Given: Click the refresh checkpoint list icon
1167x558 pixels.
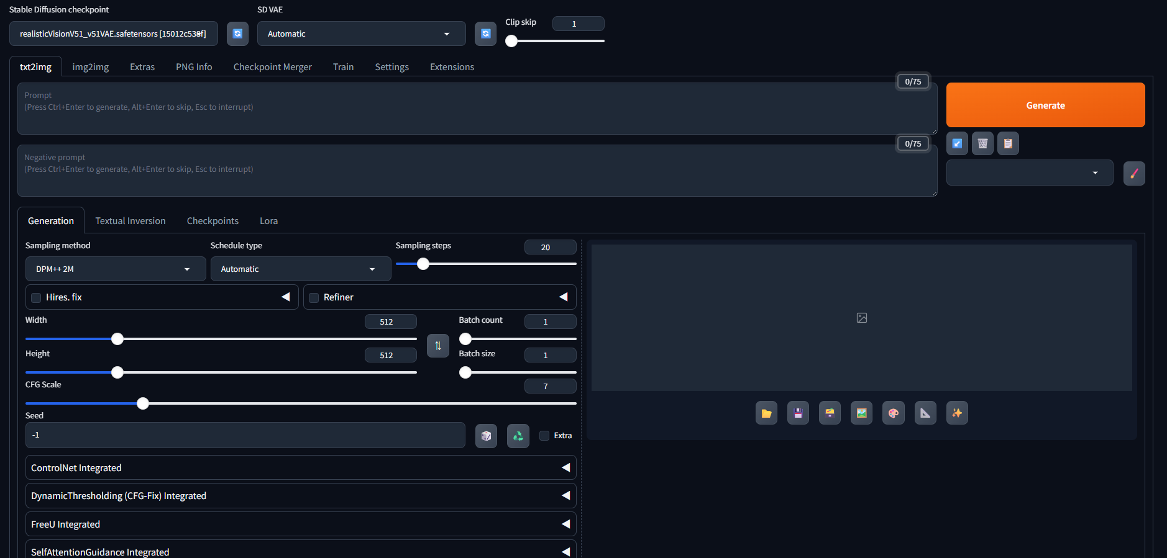Looking at the screenshot, I should (x=237, y=34).
